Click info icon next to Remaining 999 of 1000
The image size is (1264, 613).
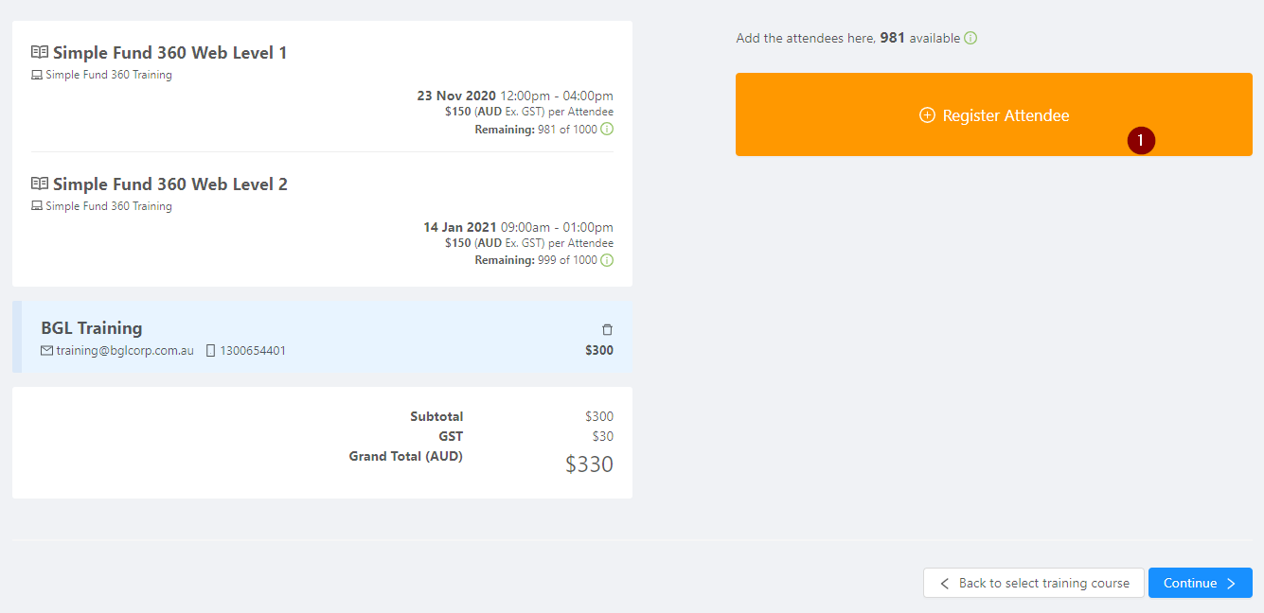(607, 260)
